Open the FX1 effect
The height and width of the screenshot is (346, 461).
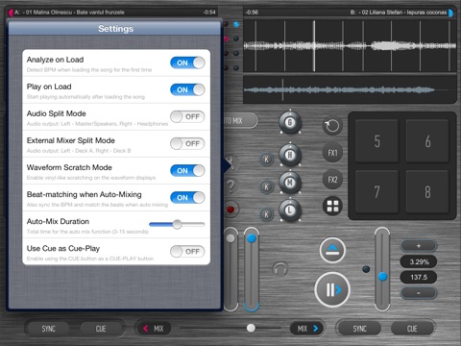pos(332,153)
